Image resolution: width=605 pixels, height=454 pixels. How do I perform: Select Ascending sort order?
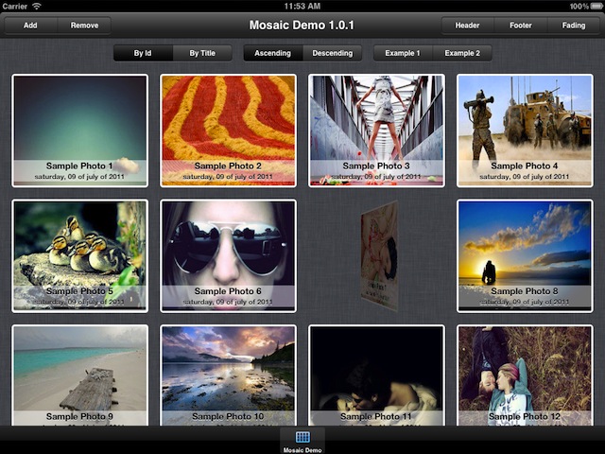tap(272, 53)
